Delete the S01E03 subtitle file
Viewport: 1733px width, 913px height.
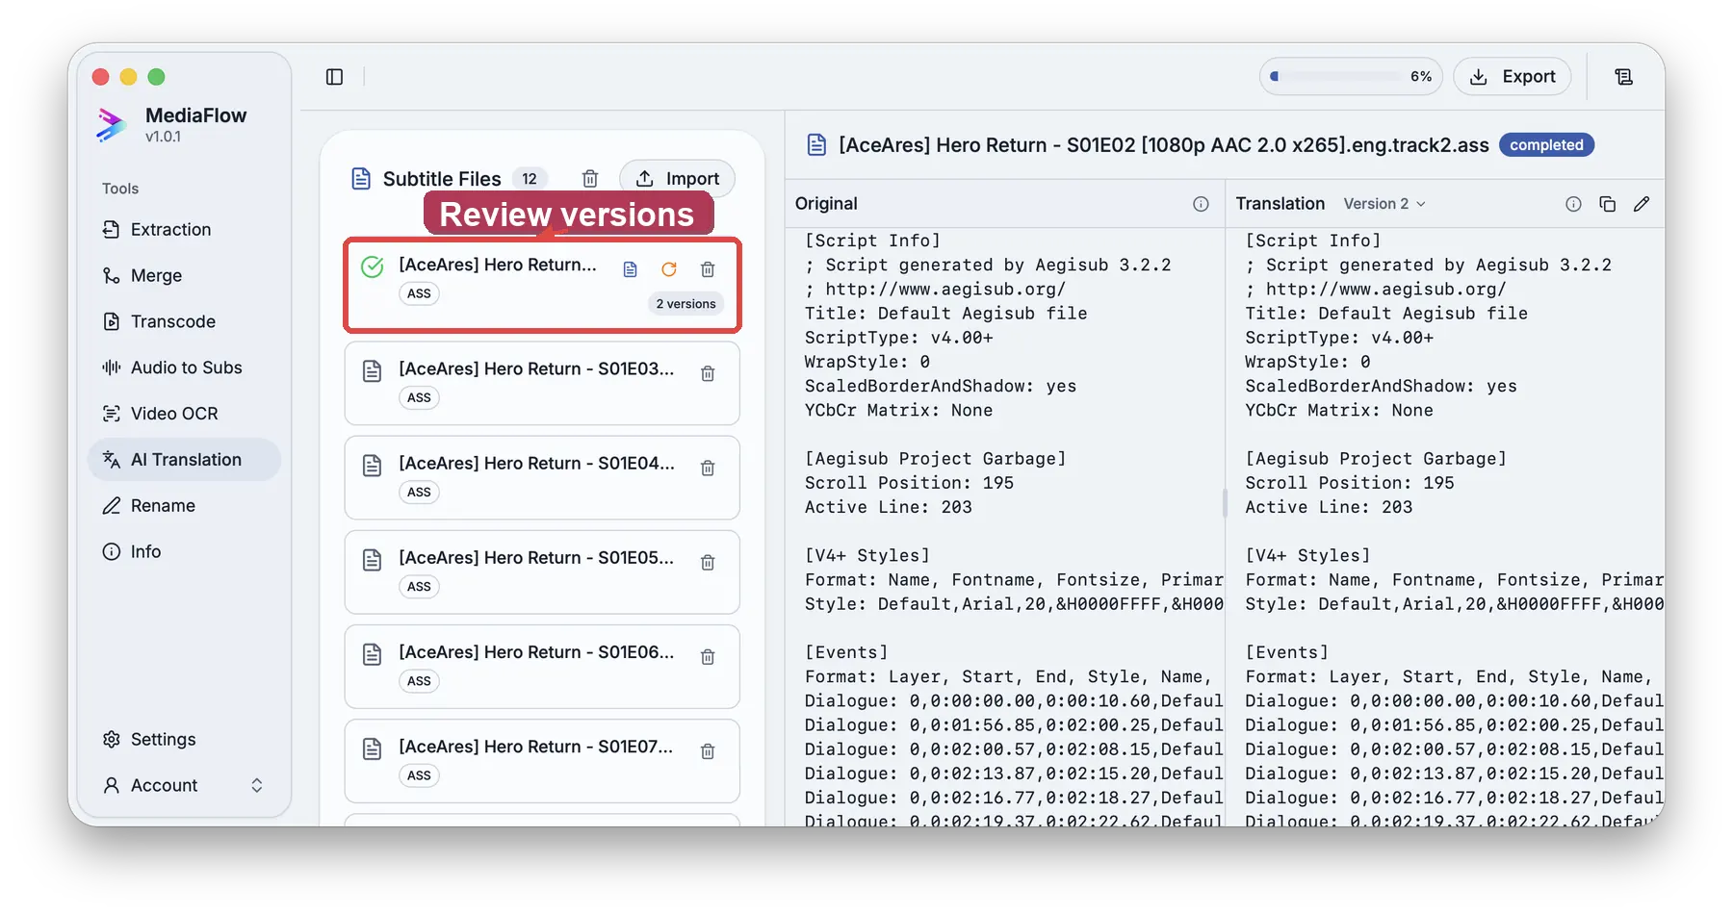(x=708, y=373)
